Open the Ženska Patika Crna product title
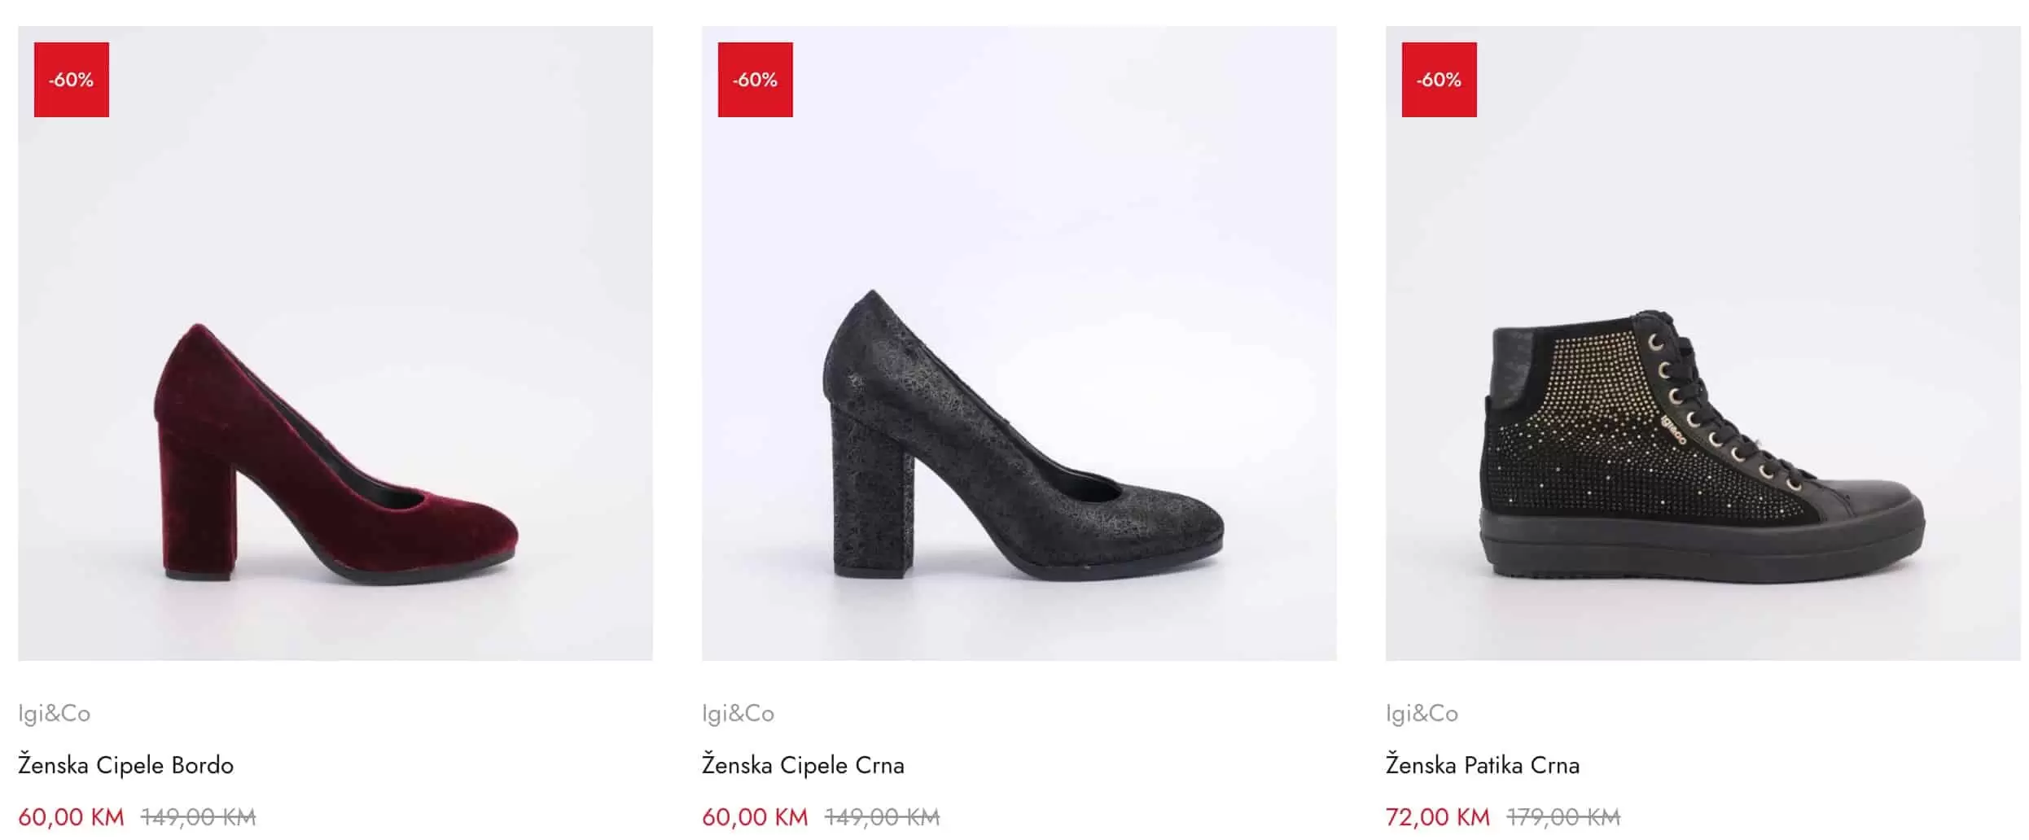This screenshot has height=840, width=2029. tap(1483, 765)
